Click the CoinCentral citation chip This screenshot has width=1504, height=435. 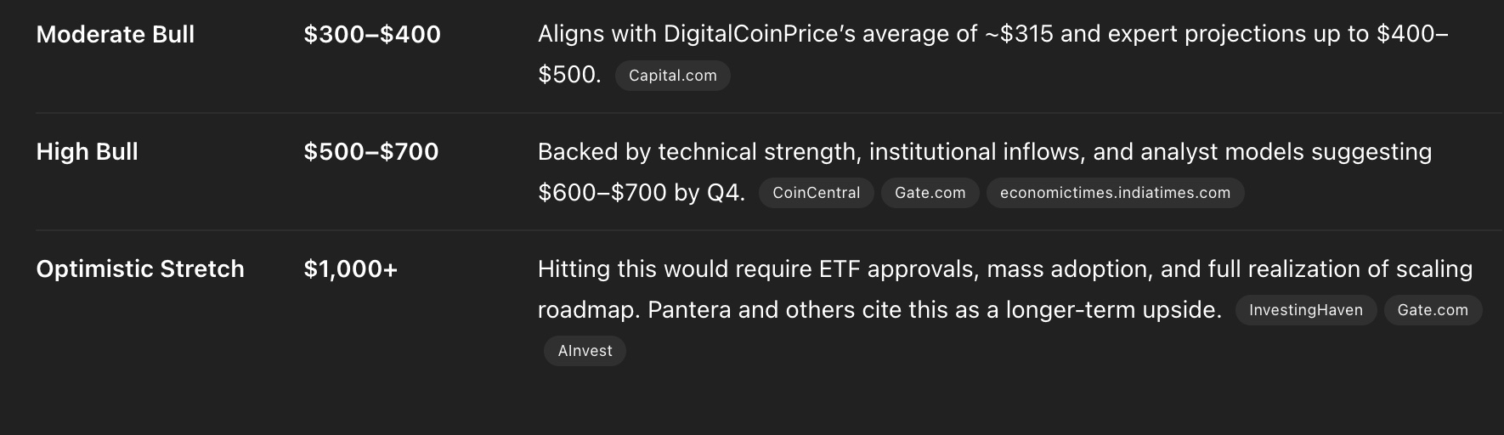(816, 193)
